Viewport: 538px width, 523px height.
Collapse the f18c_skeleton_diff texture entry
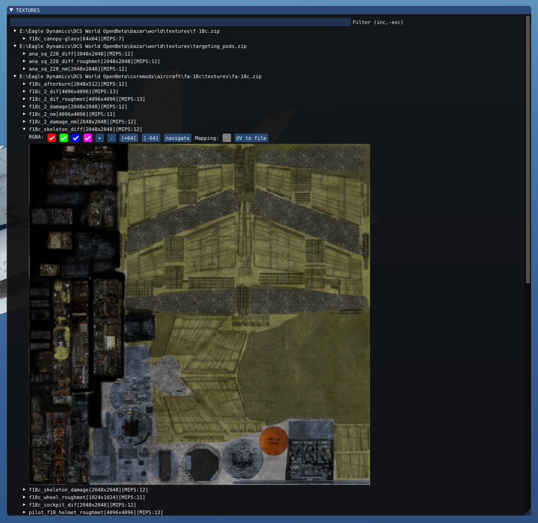(24, 129)
